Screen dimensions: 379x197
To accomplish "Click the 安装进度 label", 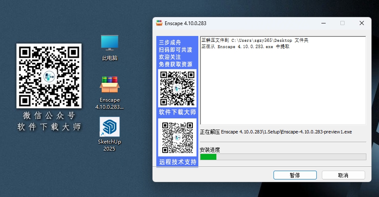I will coord(210,150).
